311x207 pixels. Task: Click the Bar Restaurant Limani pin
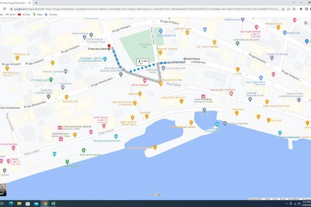[191, 122]
